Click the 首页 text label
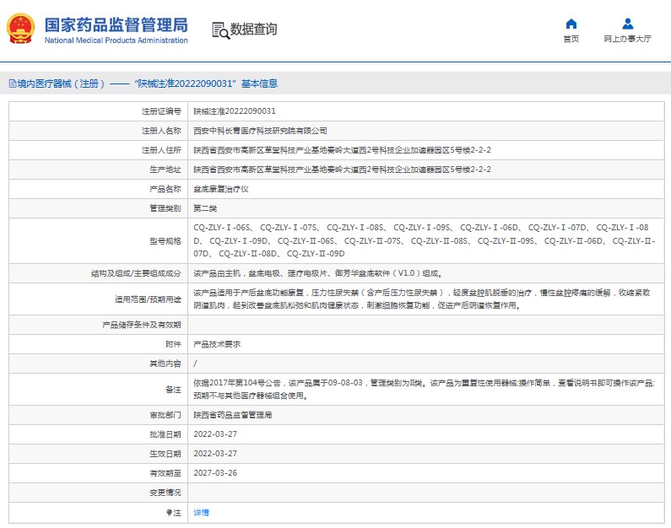 pyautogui.click(x=571, y=39)
